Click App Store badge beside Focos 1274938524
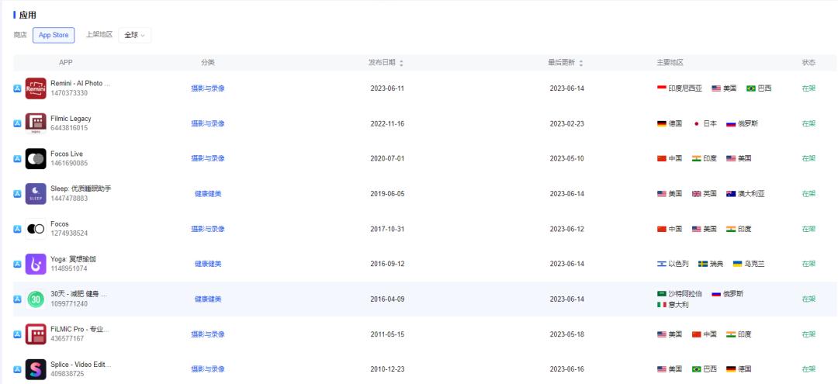 point(17,229)
